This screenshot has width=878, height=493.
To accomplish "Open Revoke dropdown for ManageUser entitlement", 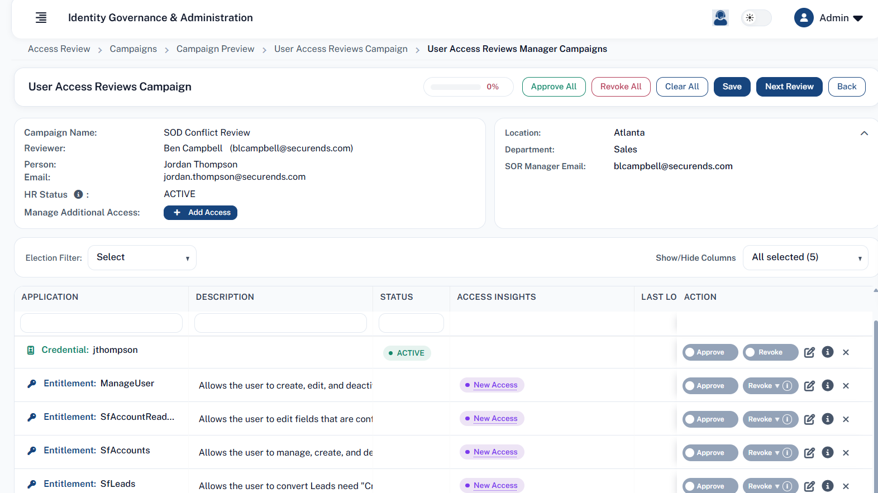I will 770,386.
